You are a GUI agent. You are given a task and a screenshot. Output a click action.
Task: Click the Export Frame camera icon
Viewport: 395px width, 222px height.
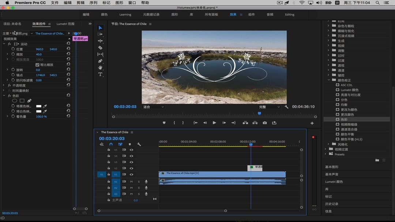click(264, 123)
